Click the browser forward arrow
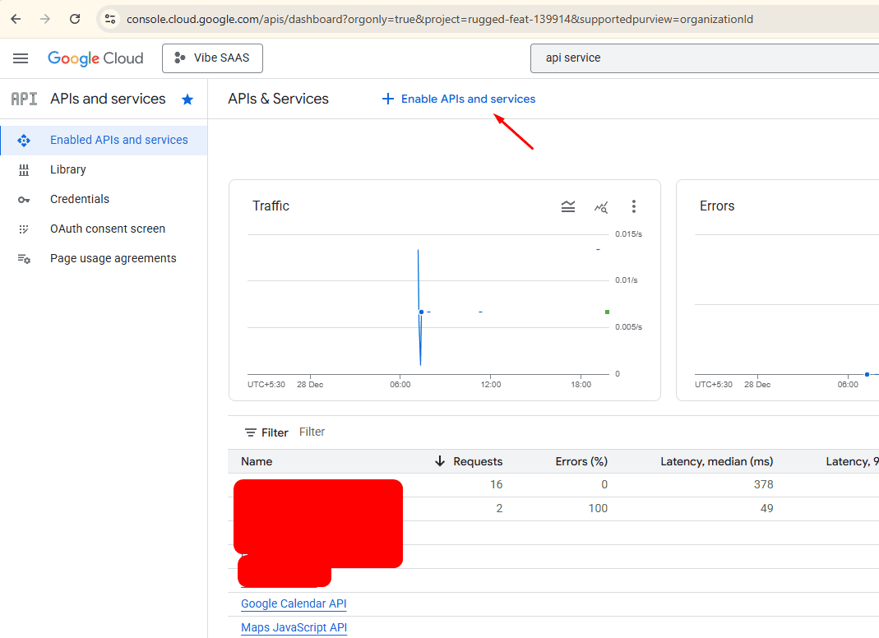Viewport: 879px width, 638px height. tap(45, 19)
